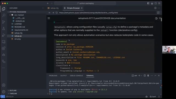Maximize the panel with chevron up

click(x=155, y=76)
